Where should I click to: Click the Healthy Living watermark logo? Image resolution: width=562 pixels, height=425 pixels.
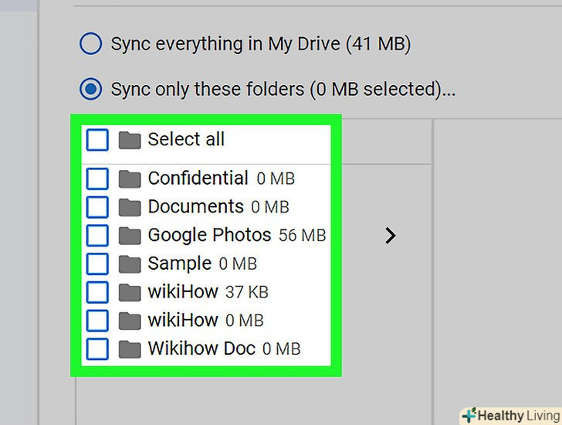pos(510,416)
